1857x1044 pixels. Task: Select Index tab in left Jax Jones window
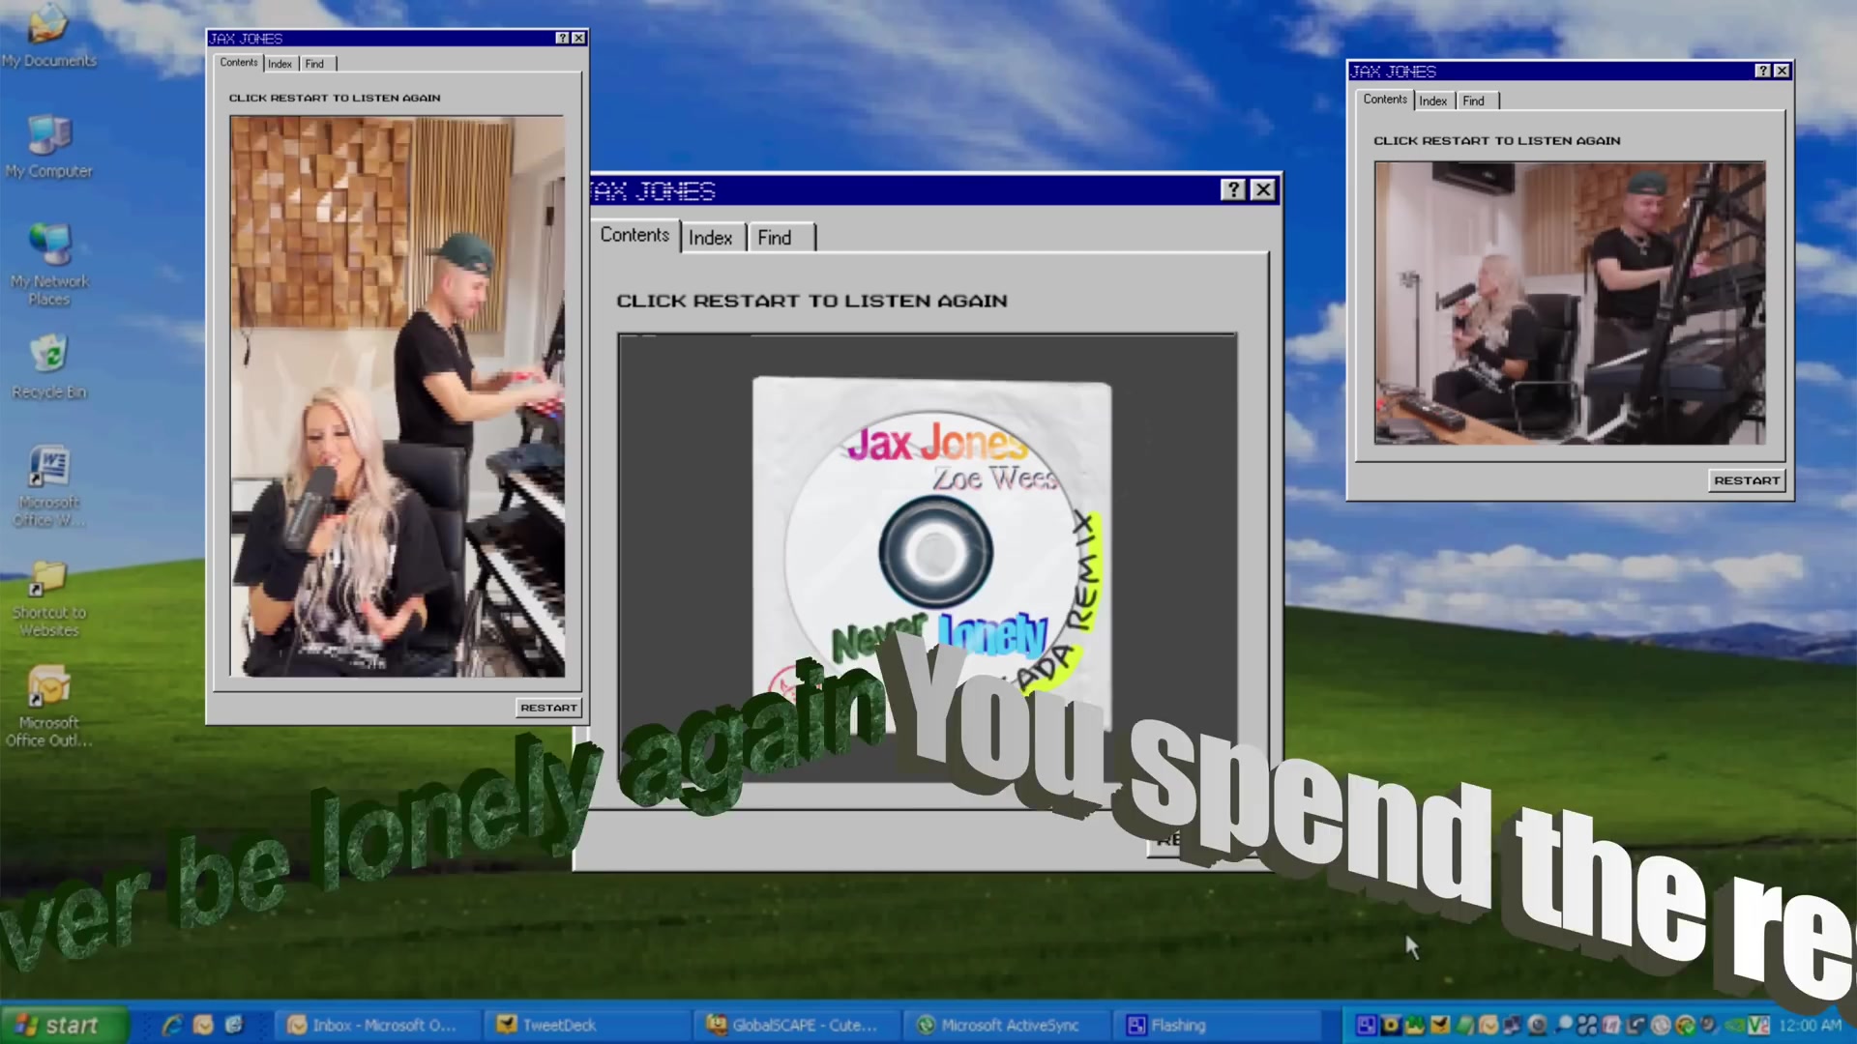point(280,64)
